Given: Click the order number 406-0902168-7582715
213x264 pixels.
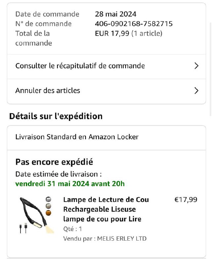Looking at the screenshot, I should pos(134,24).
